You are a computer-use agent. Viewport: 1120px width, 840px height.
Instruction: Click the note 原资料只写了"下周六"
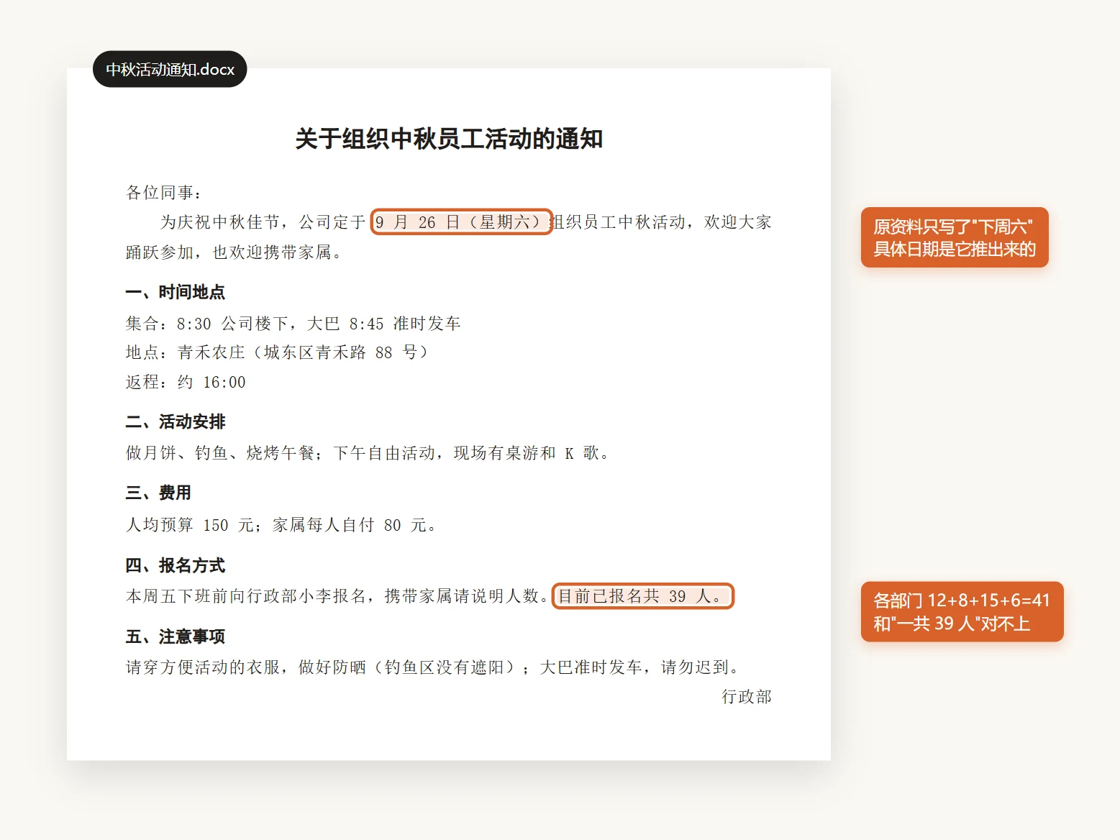pos(955,237)
